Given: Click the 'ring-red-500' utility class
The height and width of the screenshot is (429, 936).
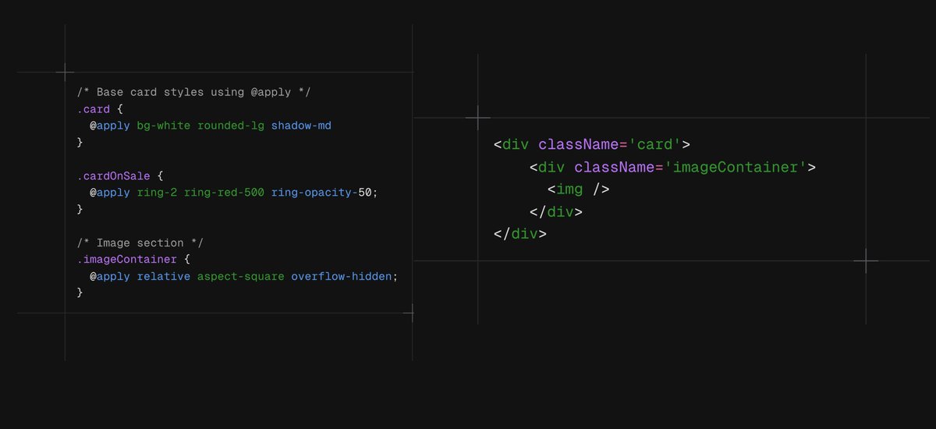Looking at the screenshot, I should (224, 193).
